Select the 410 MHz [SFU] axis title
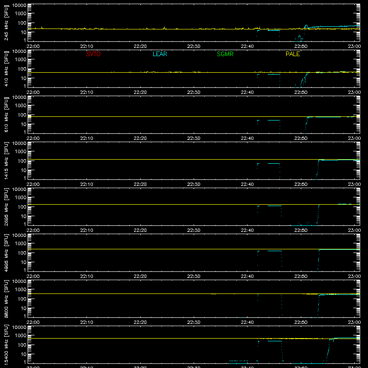This screenshot has width=368, height=368. [6, 69]
